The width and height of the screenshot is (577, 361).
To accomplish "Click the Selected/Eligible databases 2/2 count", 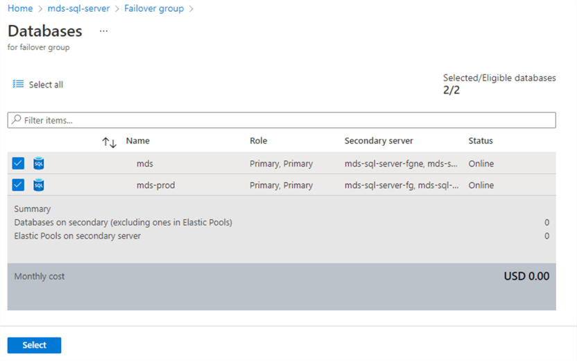I will pos(451,90).
